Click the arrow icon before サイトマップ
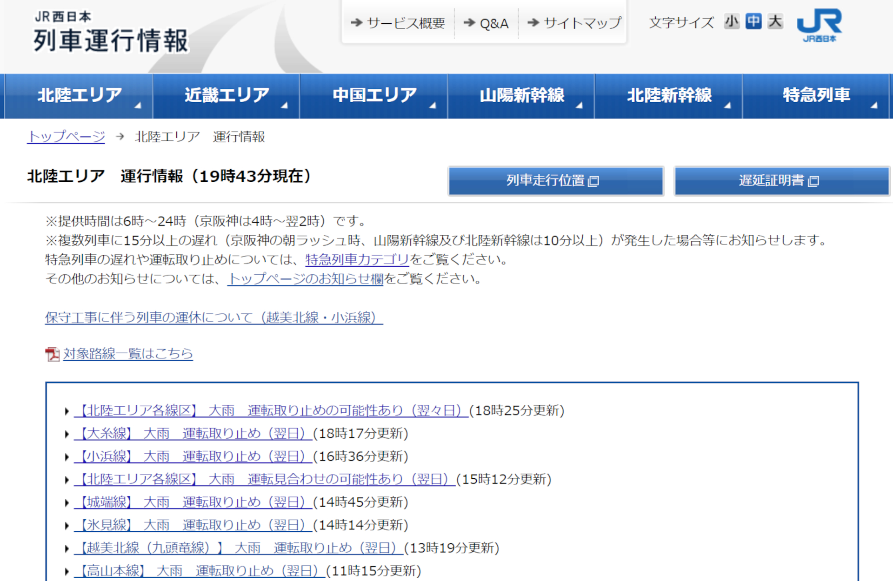893x581 pixels. click(533, 22)
